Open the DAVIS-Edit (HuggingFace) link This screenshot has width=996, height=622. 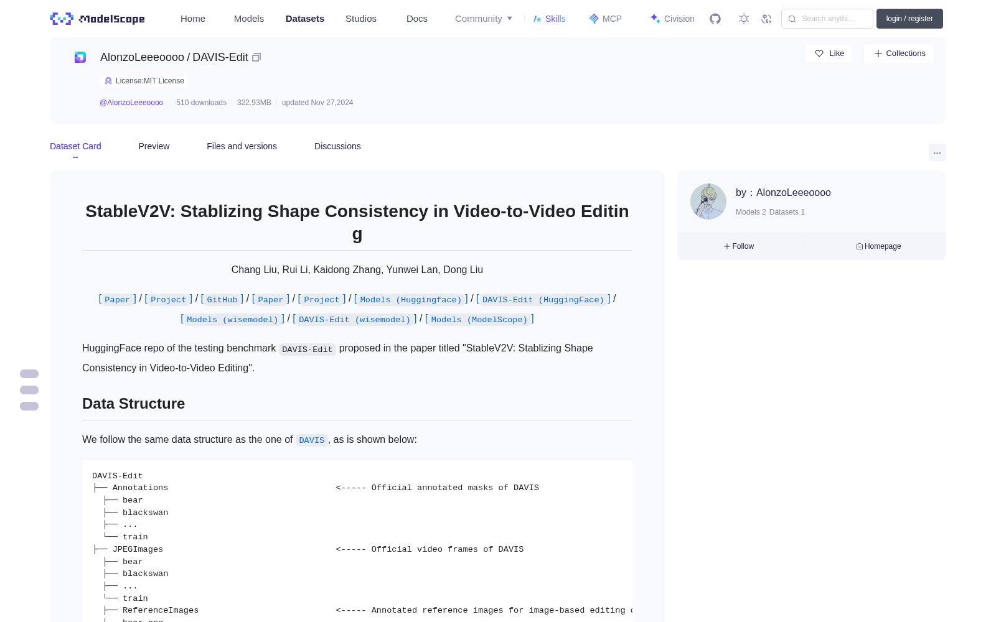coord(543,299)
